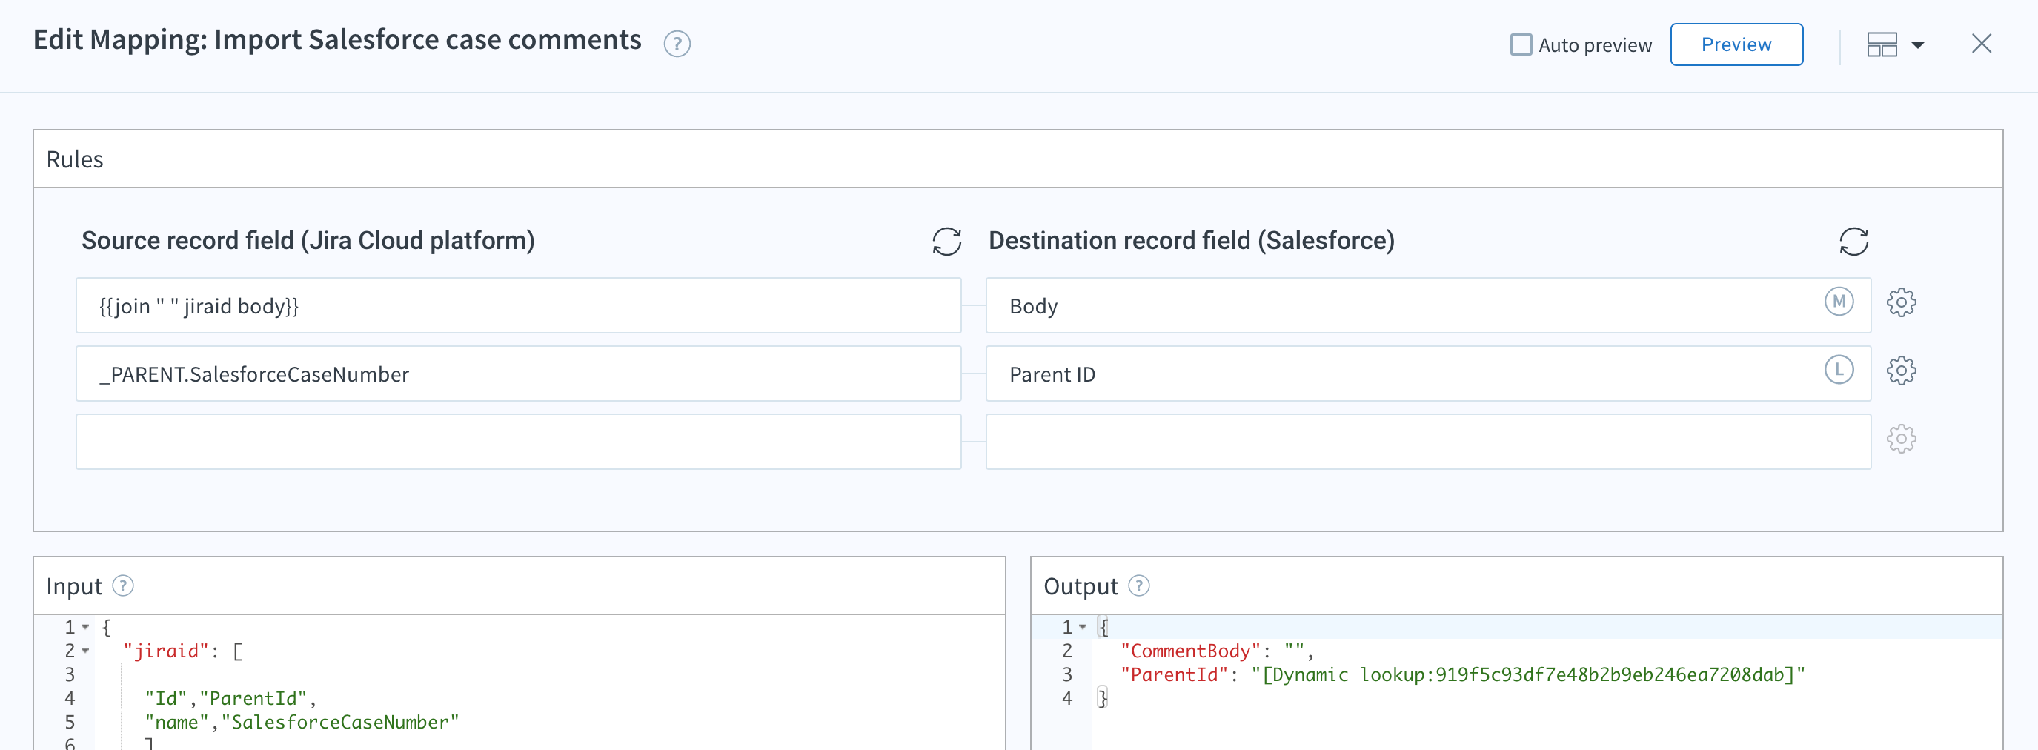The width and height of the screenshot is (2038, 750).
Task: Click the Preview button
Action: (x=1736, y=44)
